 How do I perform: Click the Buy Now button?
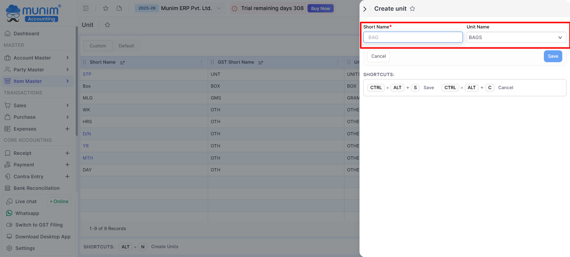click(320, 9)
